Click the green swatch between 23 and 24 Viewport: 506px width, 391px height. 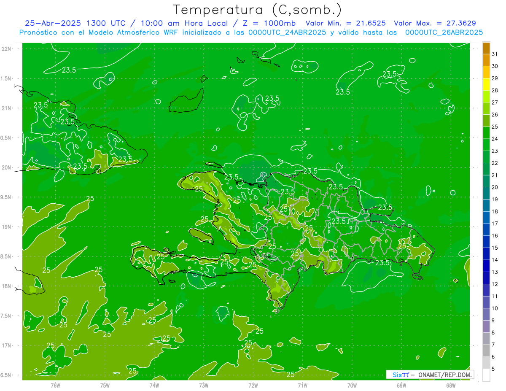pos(486,145)
